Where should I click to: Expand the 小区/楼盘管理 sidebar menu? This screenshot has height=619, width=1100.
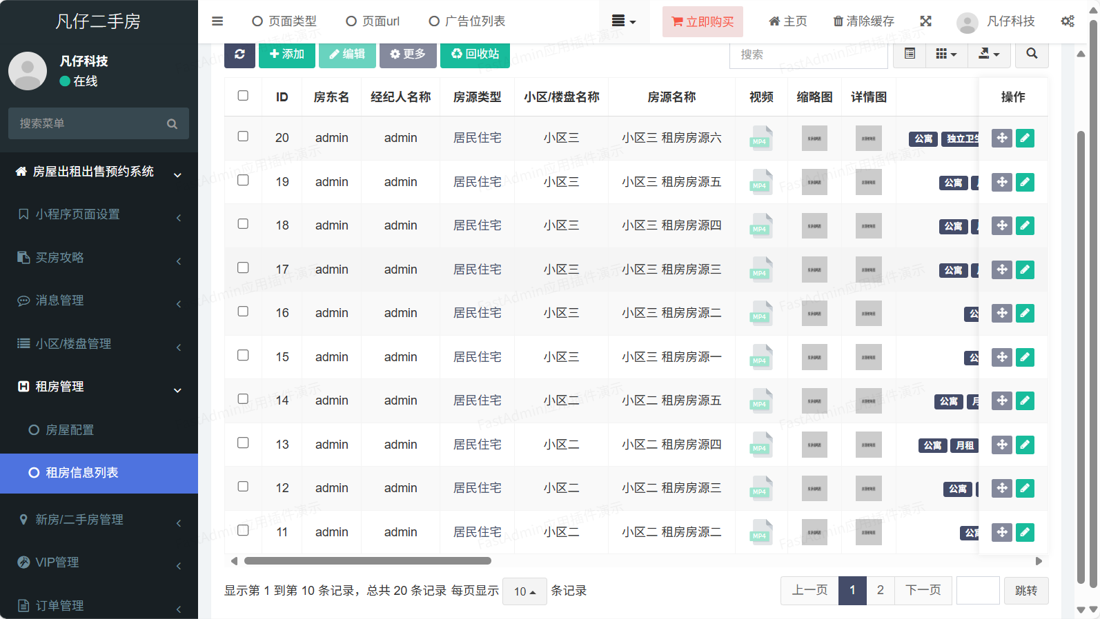(x=99, y=344)
